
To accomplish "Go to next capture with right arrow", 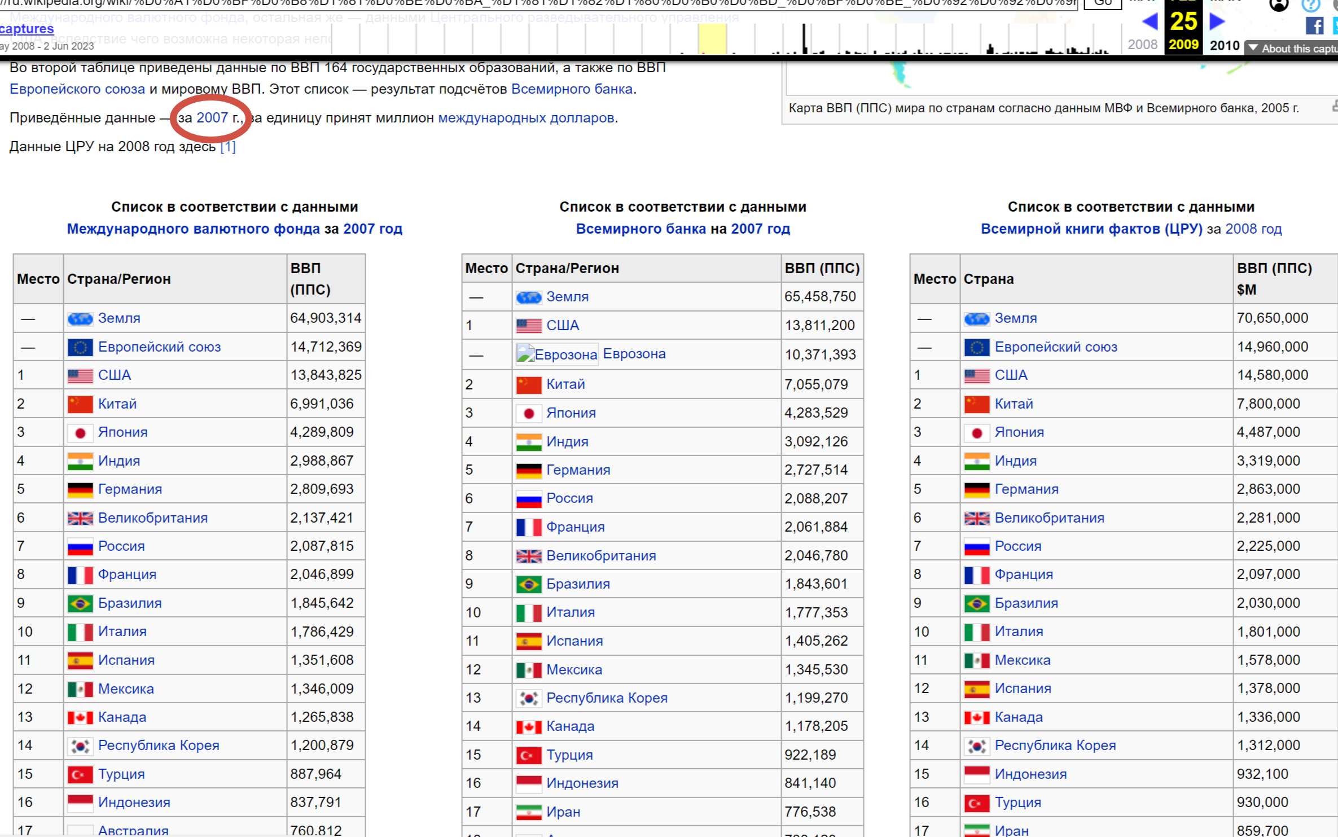I will click(1217, 21).
